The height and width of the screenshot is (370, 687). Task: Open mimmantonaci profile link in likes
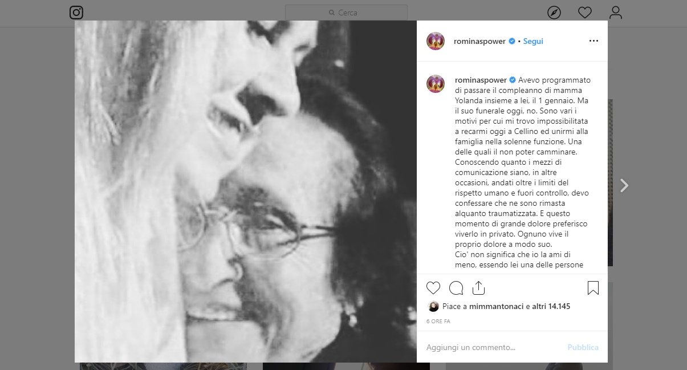point(497,306)
